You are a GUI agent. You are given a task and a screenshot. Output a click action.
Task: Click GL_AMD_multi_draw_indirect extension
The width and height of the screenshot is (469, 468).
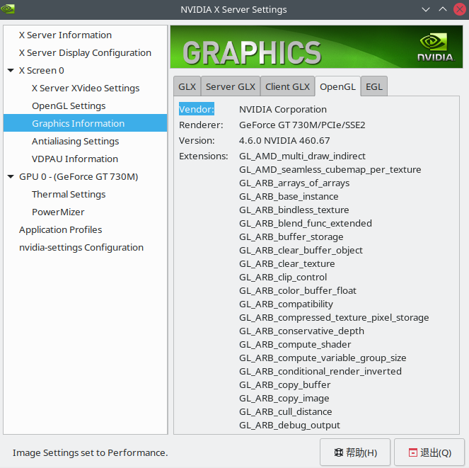pos(302,156)
